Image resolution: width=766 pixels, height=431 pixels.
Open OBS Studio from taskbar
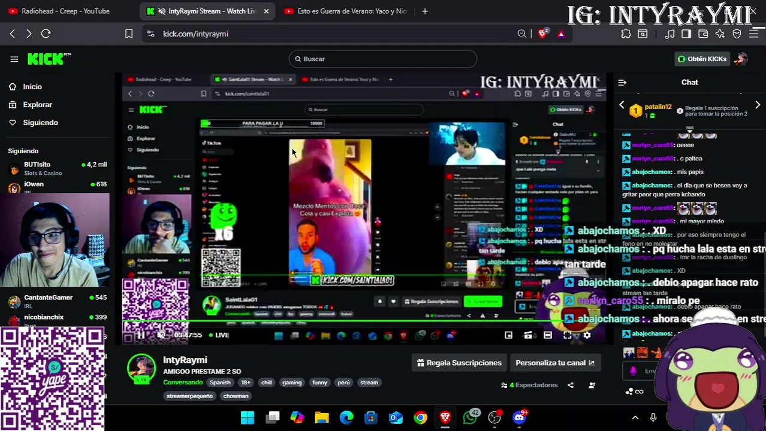[x=494, y=417]
